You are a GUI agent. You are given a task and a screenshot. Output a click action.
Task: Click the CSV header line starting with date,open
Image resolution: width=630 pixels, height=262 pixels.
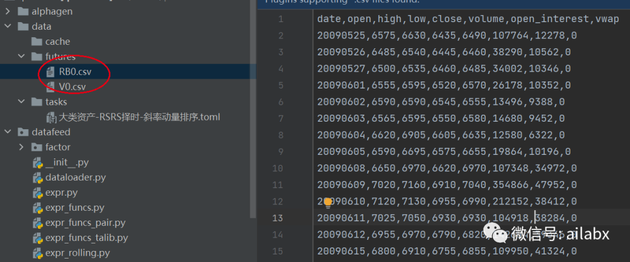coord(468,19)
